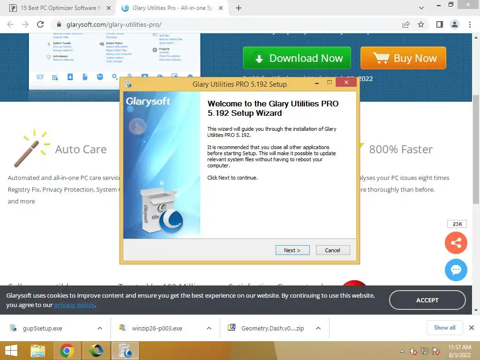
Task: Open the Geometry.Dash zip downloaded file
Action: 272,328
